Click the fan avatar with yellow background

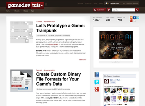(x=119, y=99)
